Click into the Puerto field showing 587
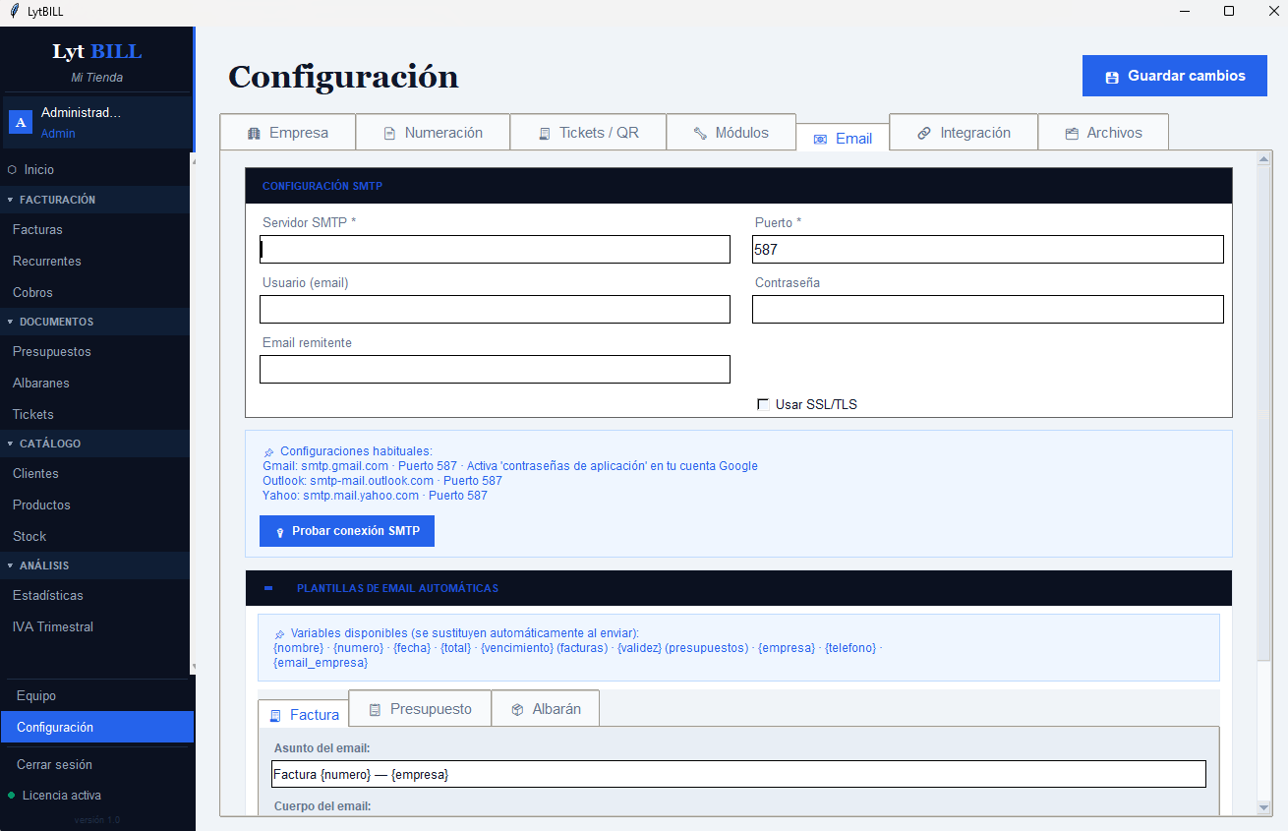 click(988, 249)
